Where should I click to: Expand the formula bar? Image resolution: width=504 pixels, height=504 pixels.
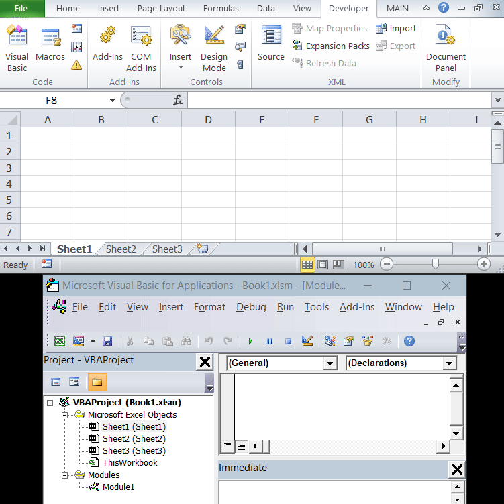point(497,100)
